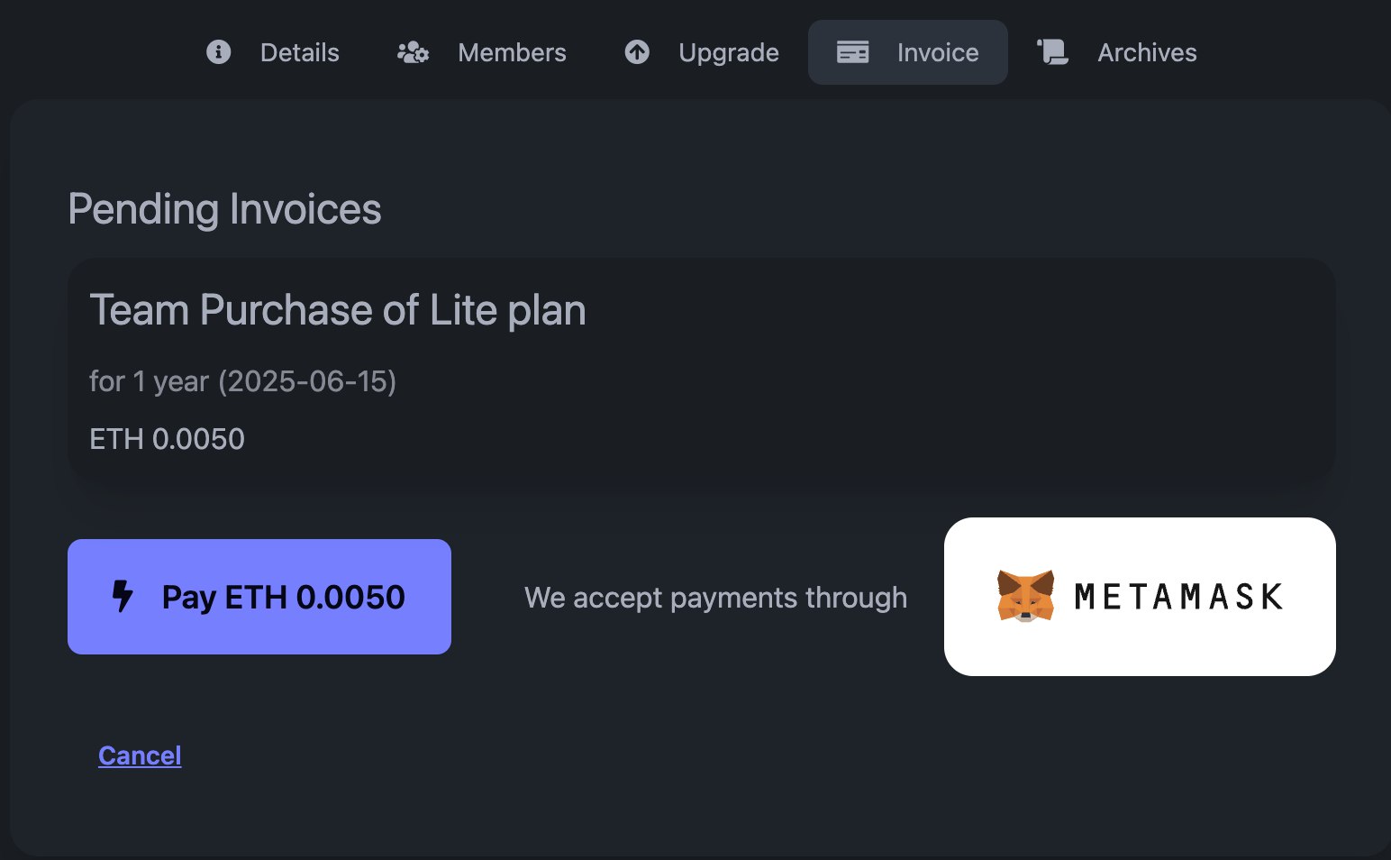Click the MetaMask fox logo
The height and width of the screenshot is (860, 1391).
pyautogui.click(x=1025, y=596)
